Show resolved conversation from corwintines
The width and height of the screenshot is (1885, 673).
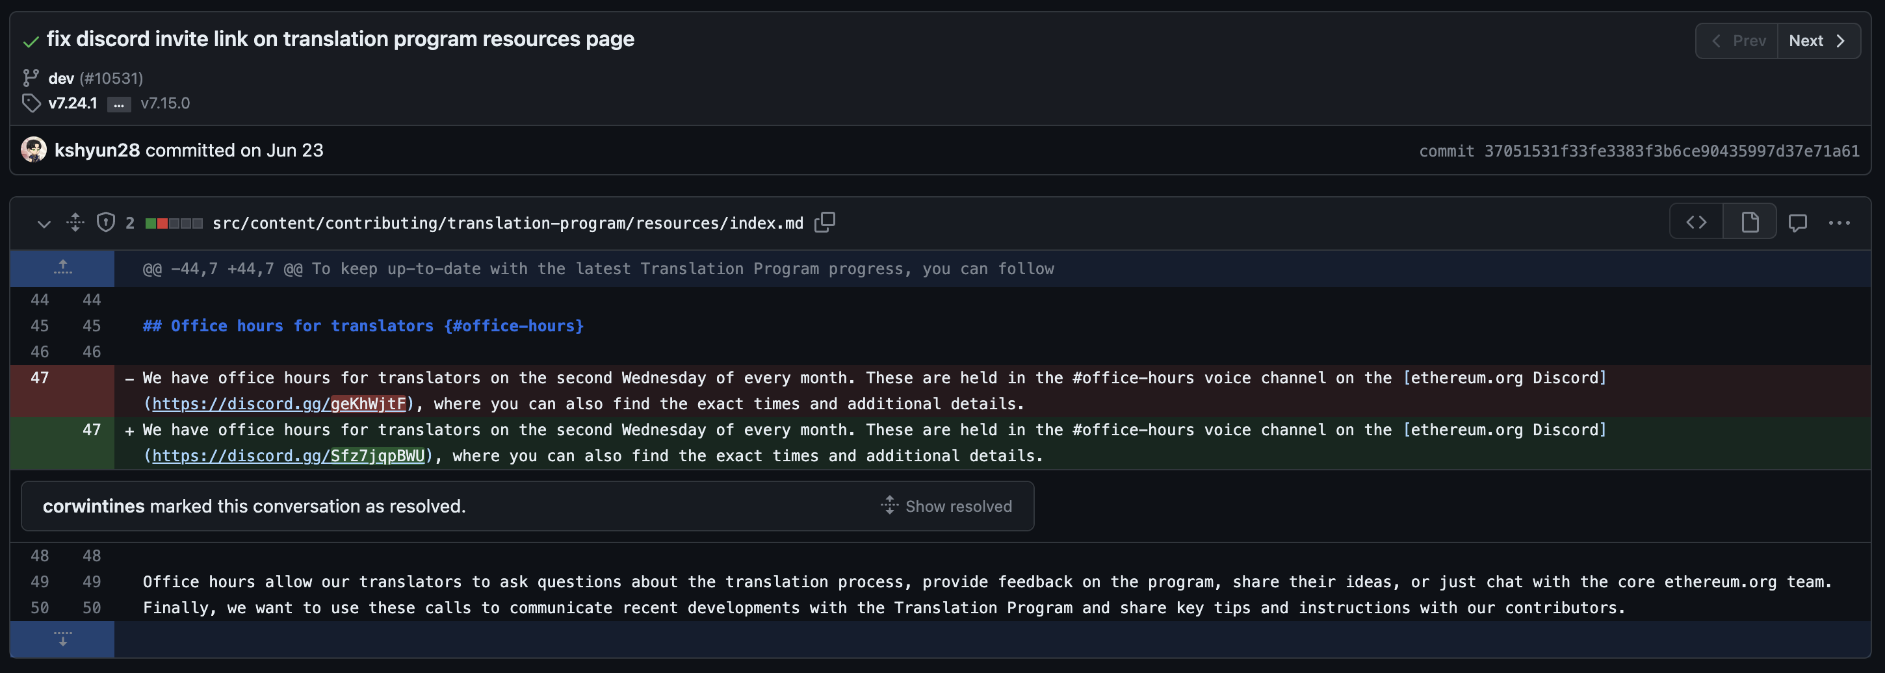(948, 505)
